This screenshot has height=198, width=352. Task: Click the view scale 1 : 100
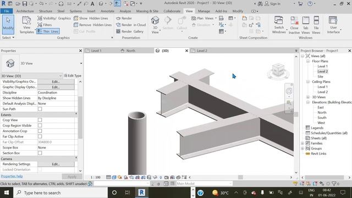point(96,177)
